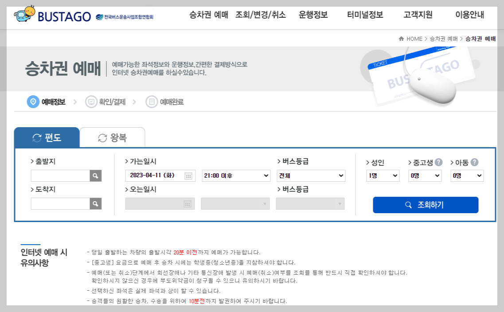The height and width of the screenshot is (312, 504).
Task: Click the HOME breadcrumb link
Action: 414,39
